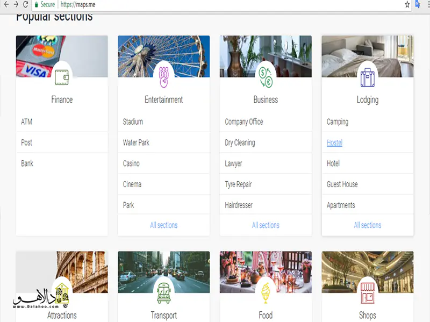
Task: Click the Transport bus icon
Action: tap(164, 293)
